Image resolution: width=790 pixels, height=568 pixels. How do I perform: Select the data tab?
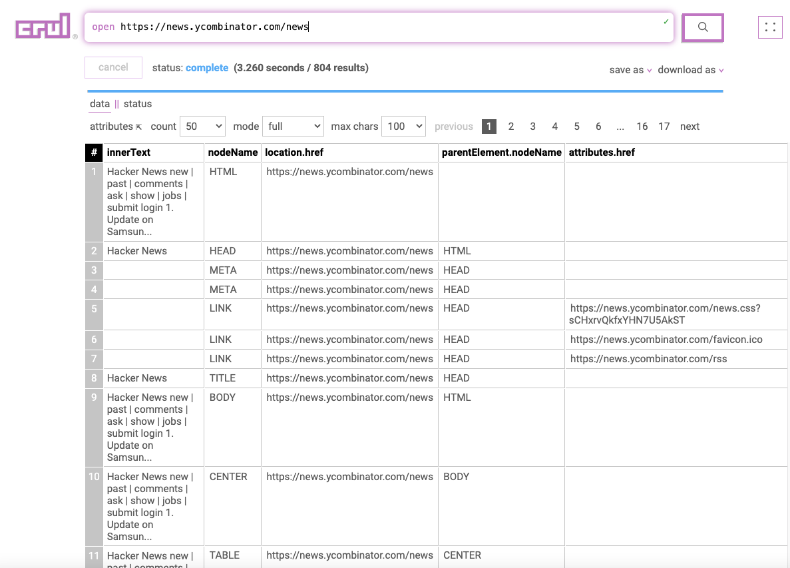click(x=100, y=104)
